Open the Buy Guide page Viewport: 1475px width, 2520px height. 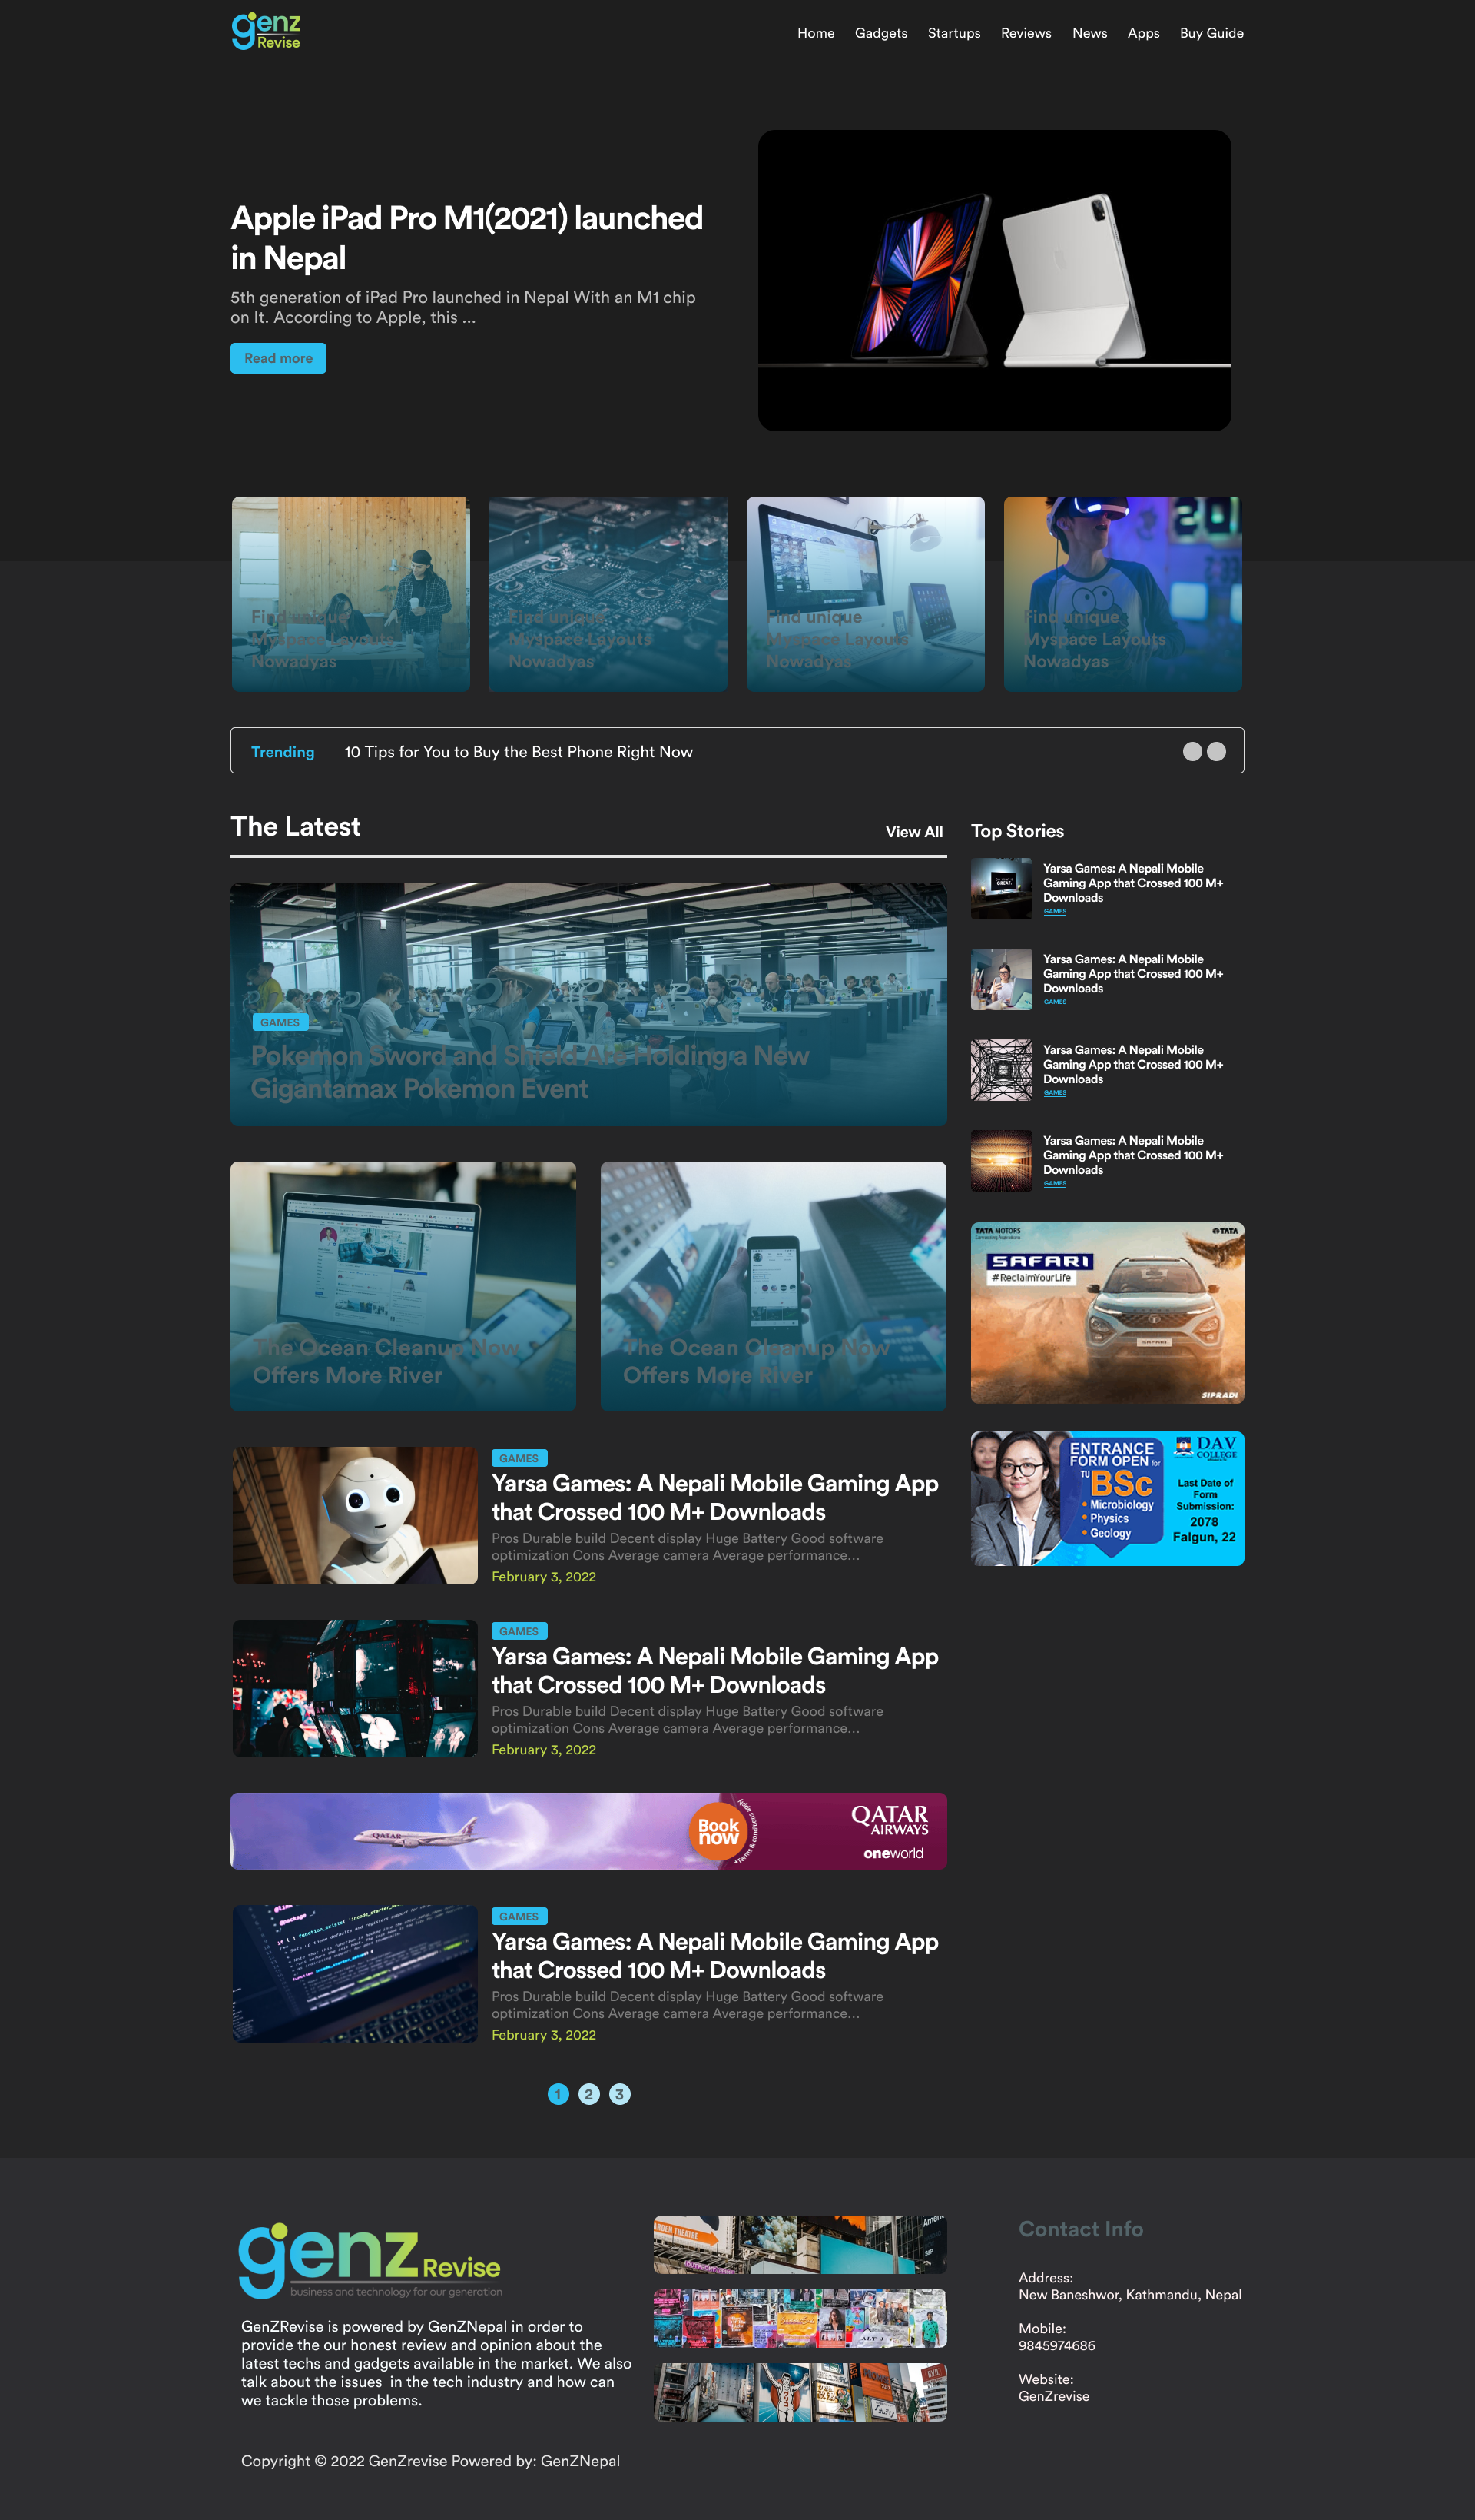tap(1211, 33)
